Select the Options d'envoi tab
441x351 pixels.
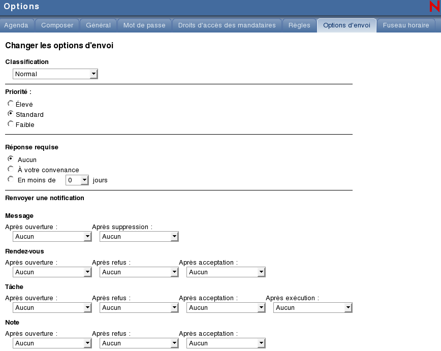pyautogui.click(x=346, y=25)
